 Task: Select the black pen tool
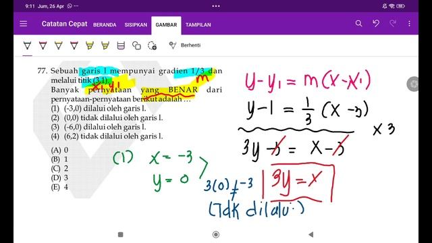(27, 45)
